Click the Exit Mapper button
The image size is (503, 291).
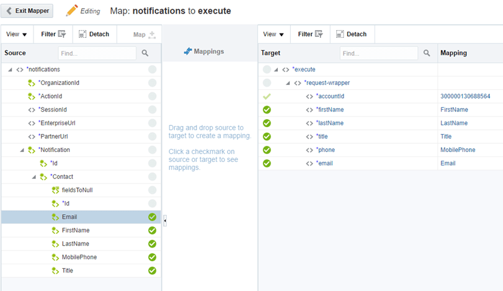[29, 11]
